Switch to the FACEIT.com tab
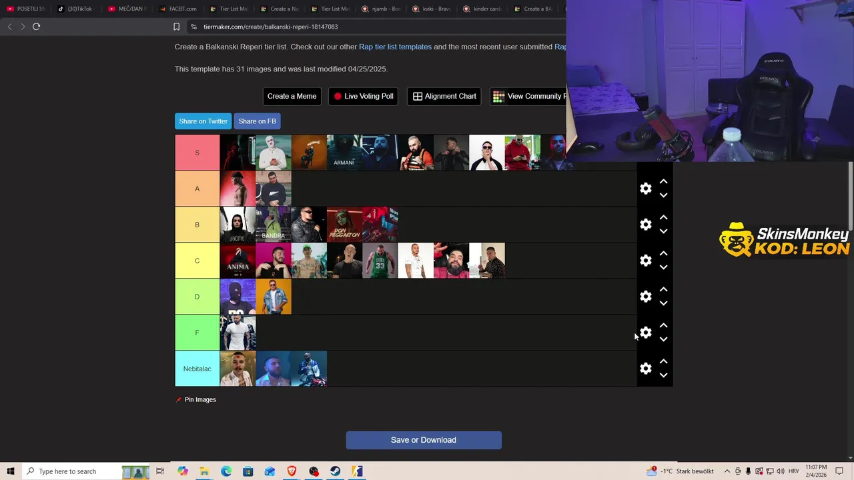 [x=177, y=9]
